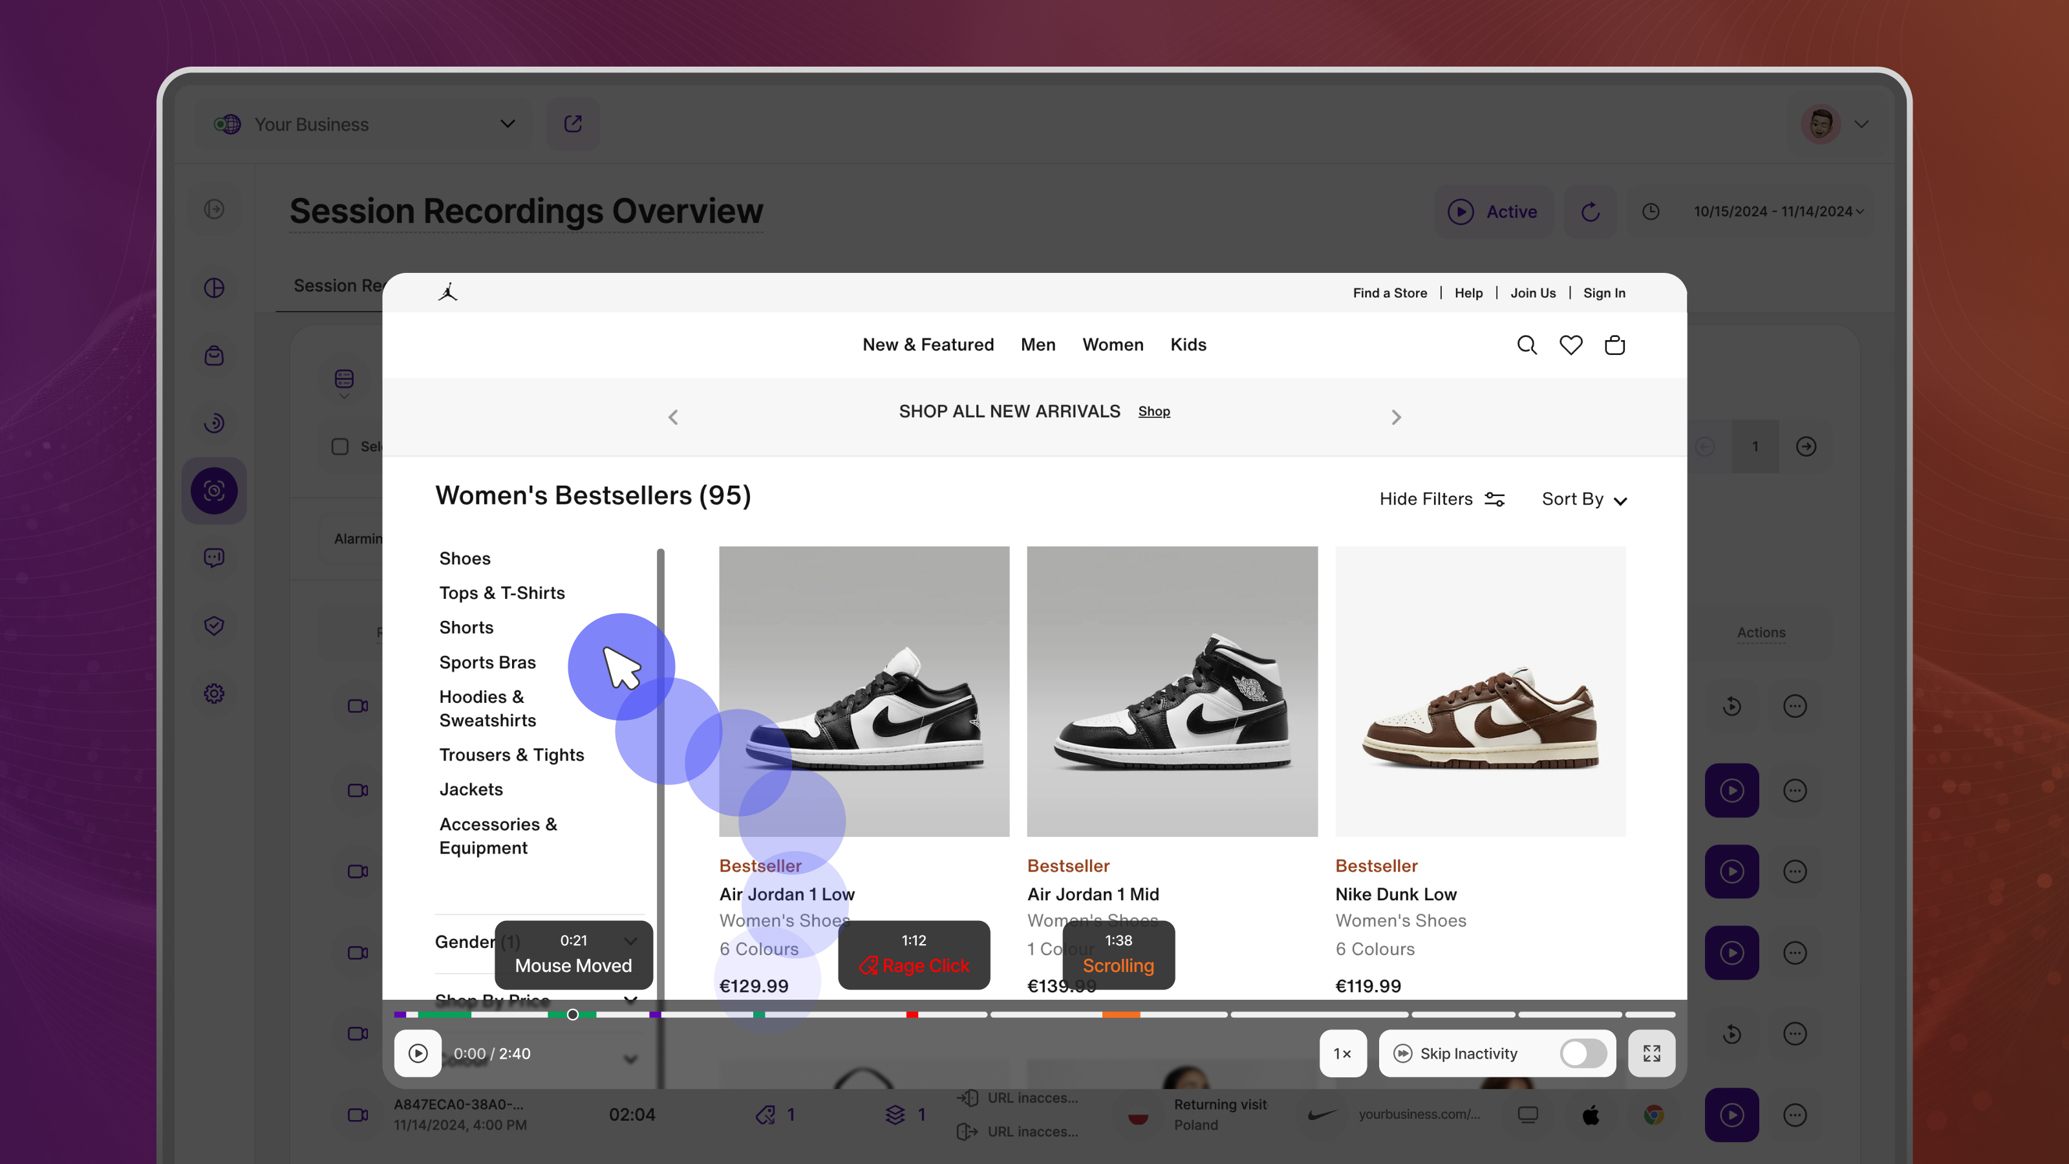Open Session Recordings sidebar icon

[x=213, y=491]
